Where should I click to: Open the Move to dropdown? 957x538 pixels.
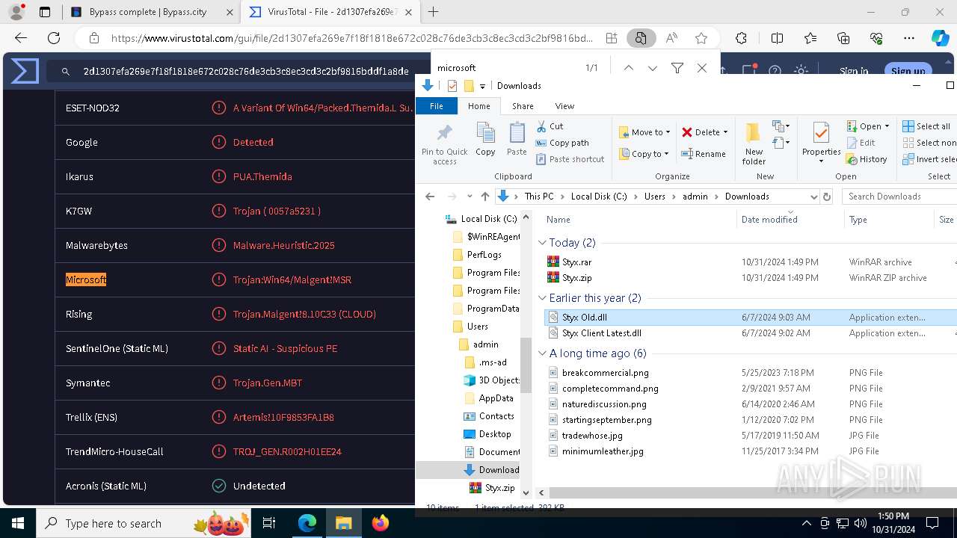(644, 132)
